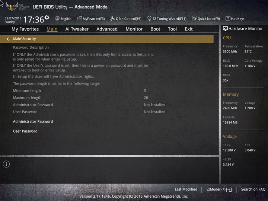Image resolution: width=268 pixels, height=201 pixels.
Task: Launch EZ Tuning Wizard(F11) label
Action: (x=169, y=19)
